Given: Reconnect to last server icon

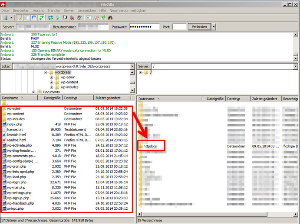Looking at the screenshot, I should pos(79,18).
